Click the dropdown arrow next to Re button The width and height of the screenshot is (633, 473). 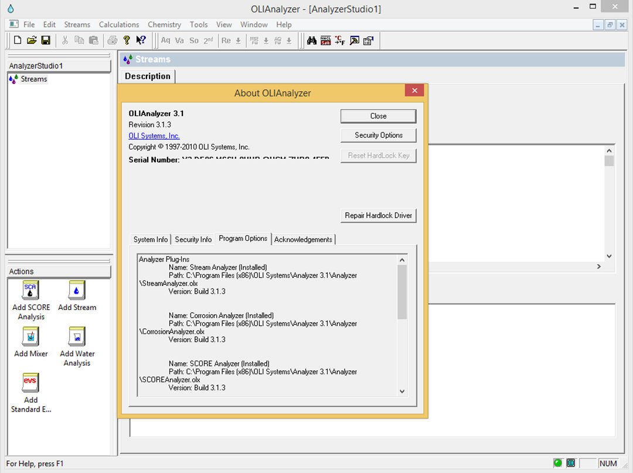pyautogui.click(x=239, y=40)
